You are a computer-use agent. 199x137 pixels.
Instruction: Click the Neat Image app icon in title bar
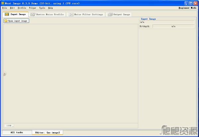(x=3, y=3)
